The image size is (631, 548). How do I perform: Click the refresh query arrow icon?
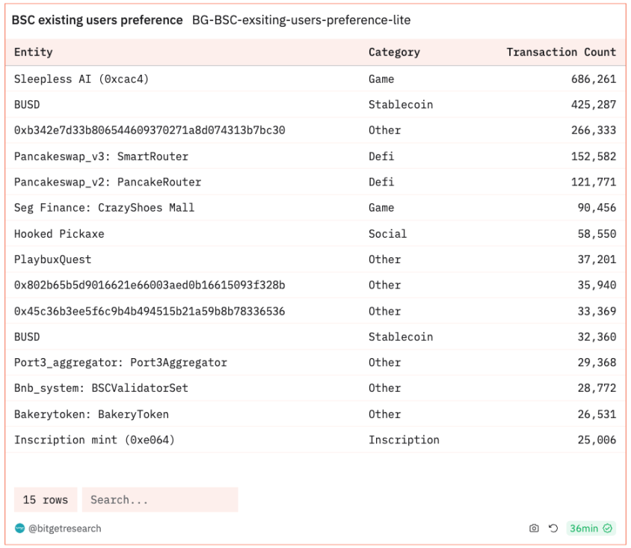point(553,529)
